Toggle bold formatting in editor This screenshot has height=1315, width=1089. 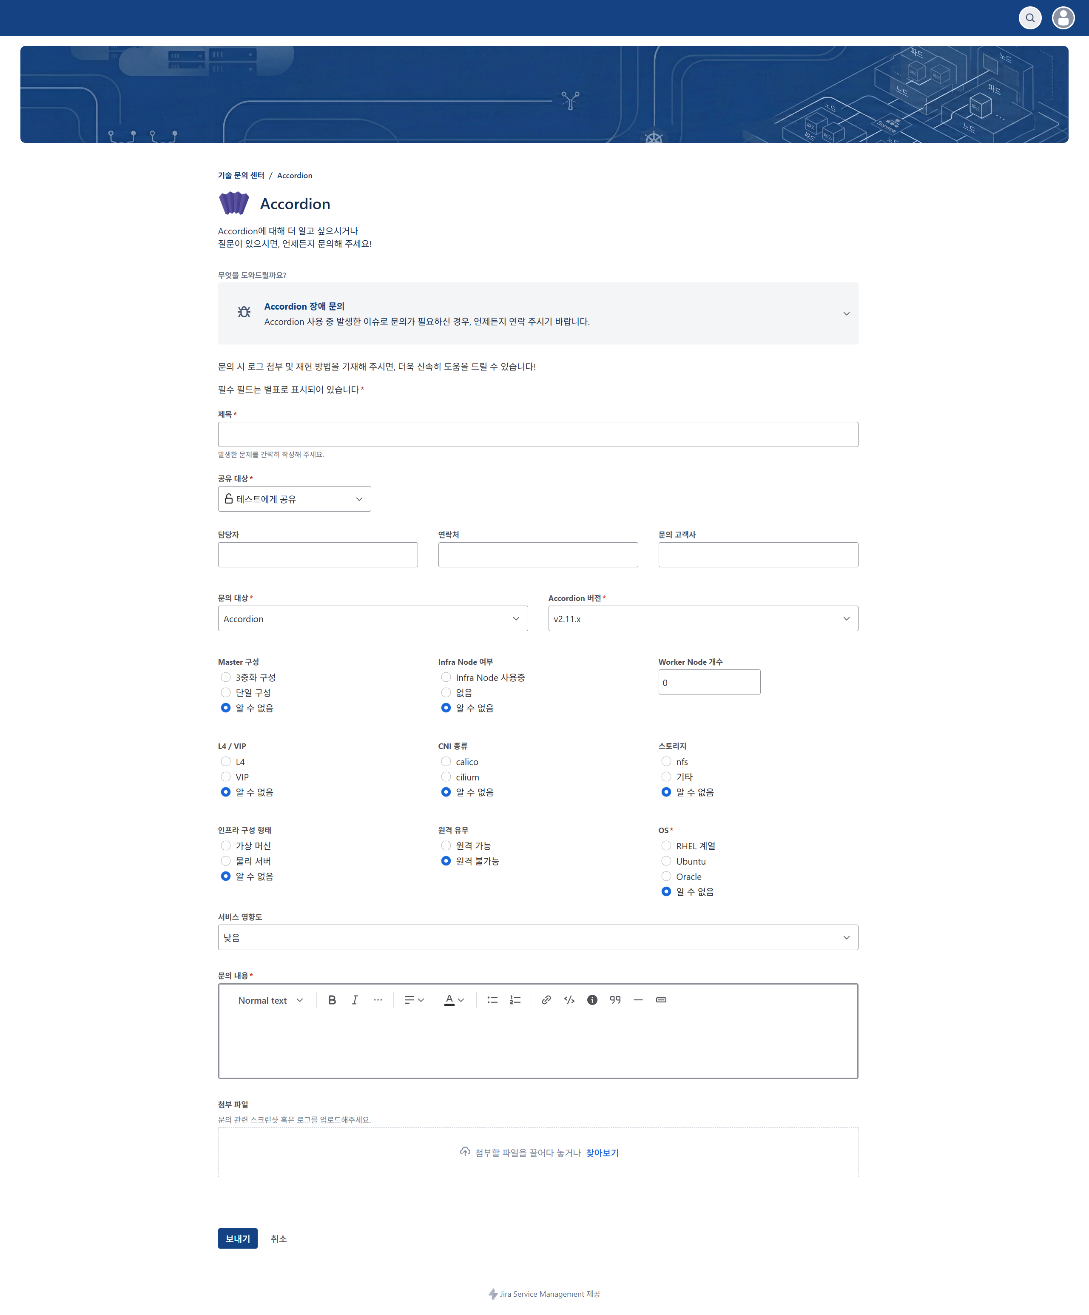(332, 1000)
